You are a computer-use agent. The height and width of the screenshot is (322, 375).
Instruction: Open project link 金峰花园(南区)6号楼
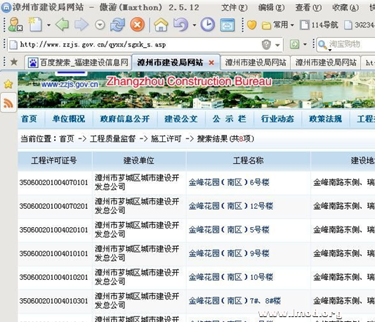229,182
